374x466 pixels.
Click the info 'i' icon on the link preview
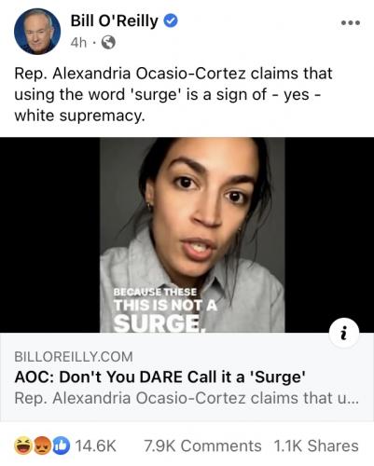343,334
